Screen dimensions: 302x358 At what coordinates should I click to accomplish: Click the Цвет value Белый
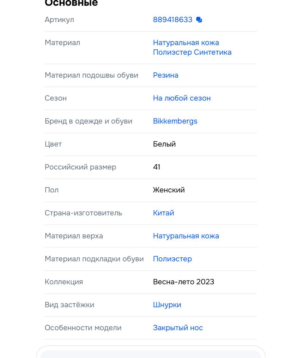pyautogui.click(x=164, y=144)
